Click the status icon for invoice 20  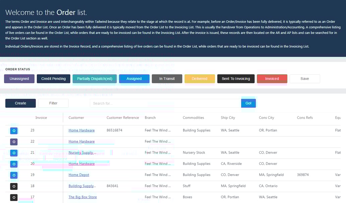14,164
